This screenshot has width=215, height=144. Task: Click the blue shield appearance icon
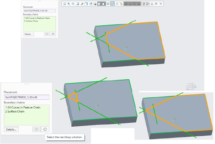pyautogui.click(x=108, y=4)
